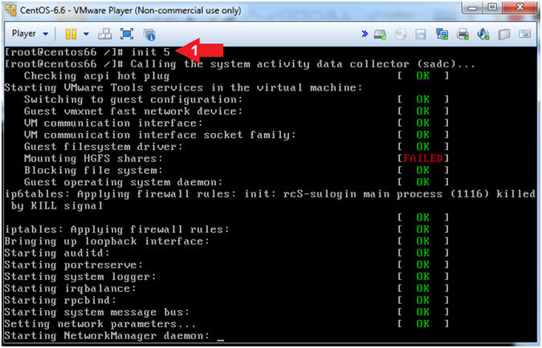Click the OK status for Starting auditd
This screenshot has height=348, width=542.
(x=423, y=253)
